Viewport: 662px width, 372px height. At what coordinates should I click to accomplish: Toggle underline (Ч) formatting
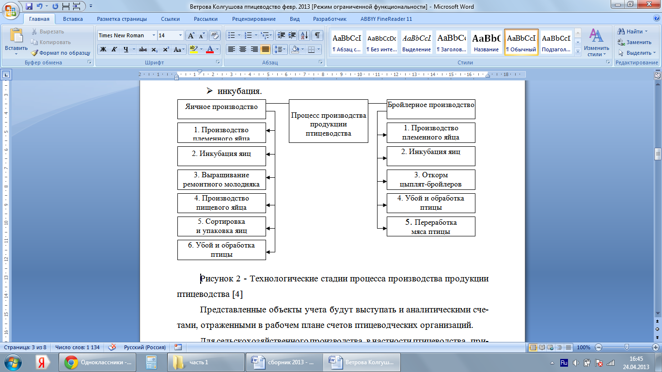click(126, 49)
